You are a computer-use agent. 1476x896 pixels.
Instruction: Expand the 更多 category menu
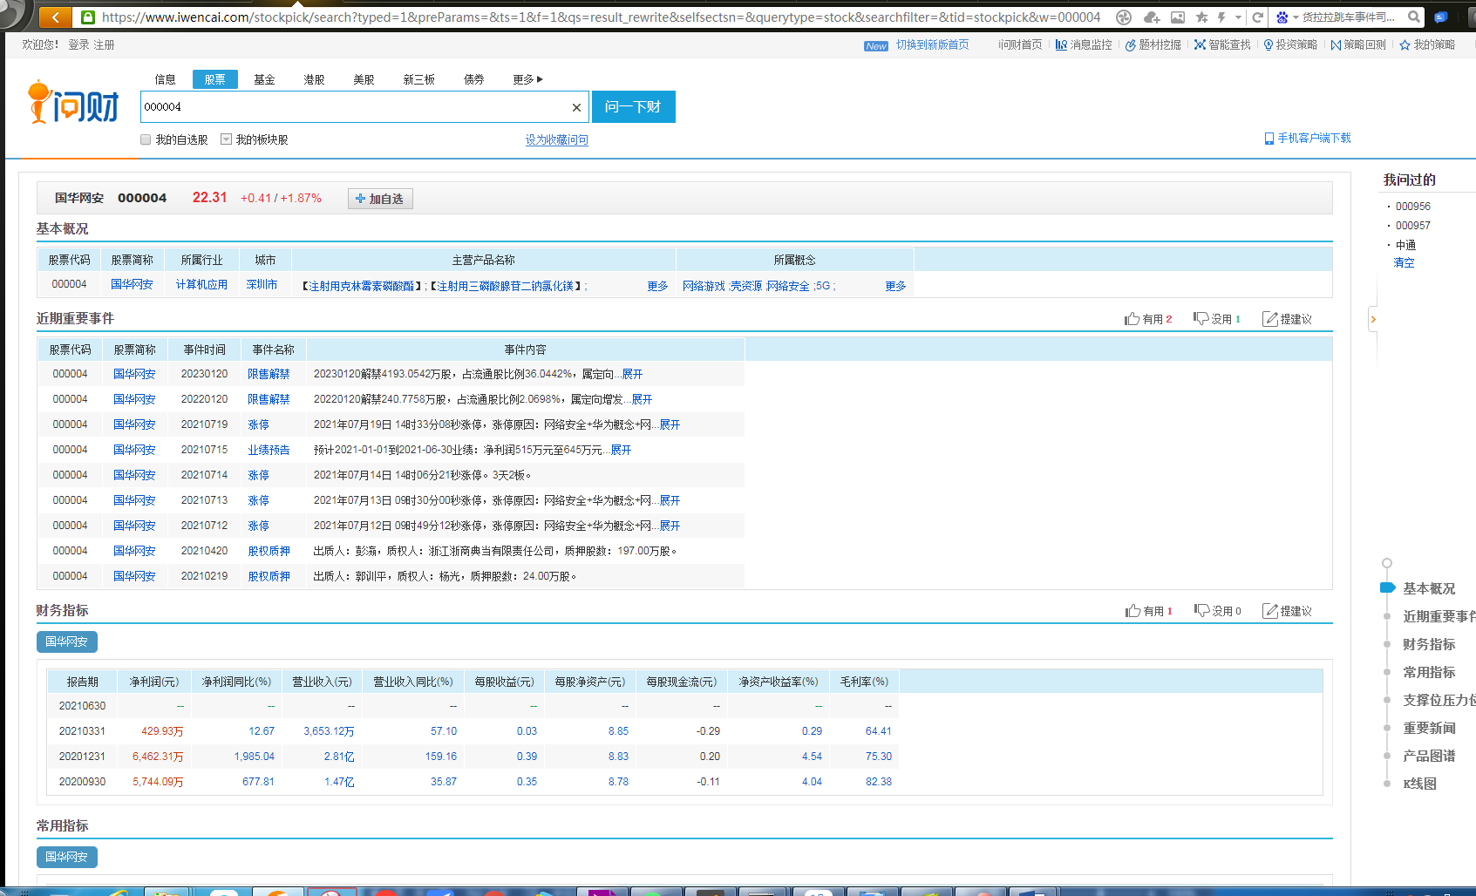527,79
